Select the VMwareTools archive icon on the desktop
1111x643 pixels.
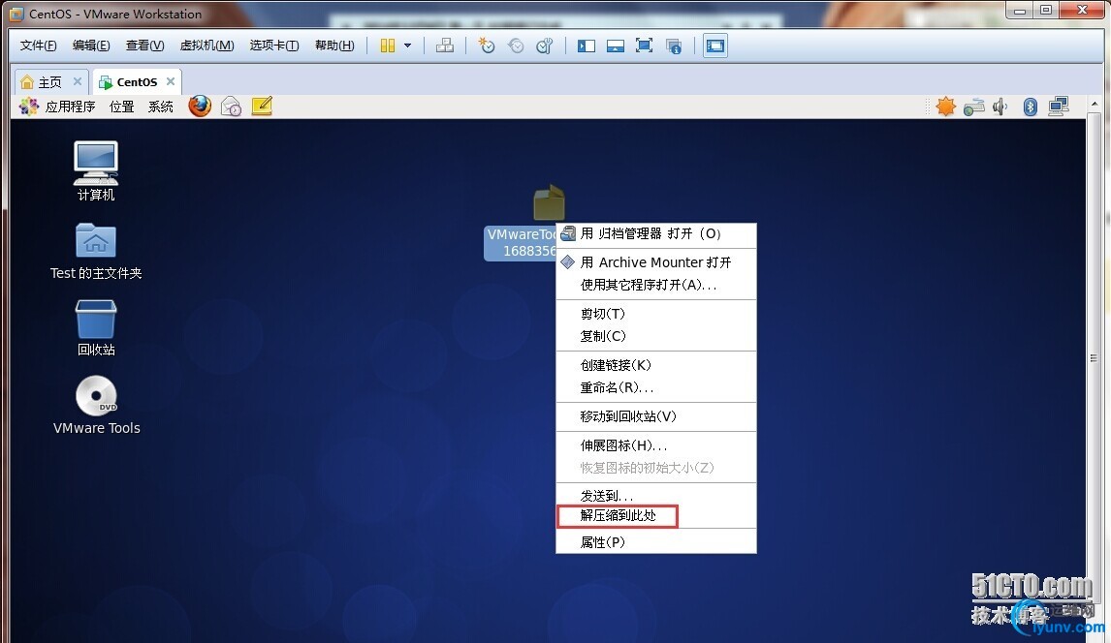pos(548,203)
